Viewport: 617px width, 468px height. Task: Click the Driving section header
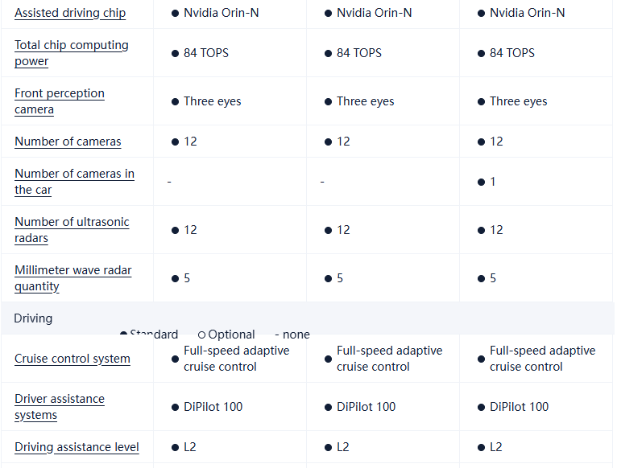(33, 318)
